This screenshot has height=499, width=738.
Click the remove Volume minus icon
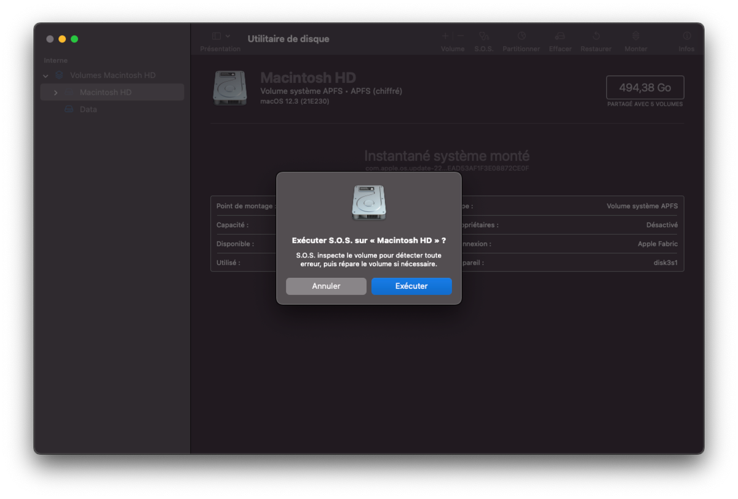(x=460, y=36)
